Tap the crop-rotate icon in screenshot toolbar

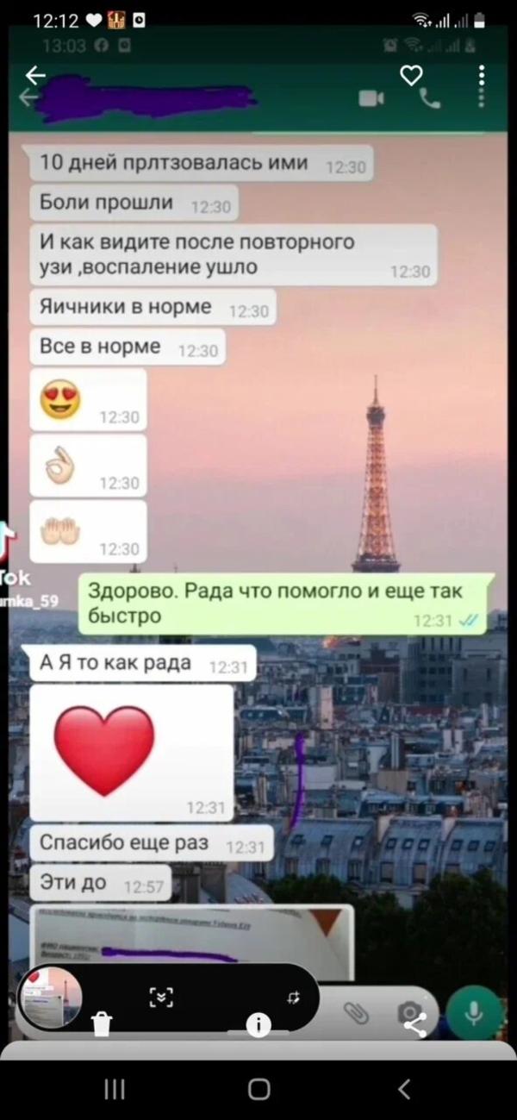(294, 998)
